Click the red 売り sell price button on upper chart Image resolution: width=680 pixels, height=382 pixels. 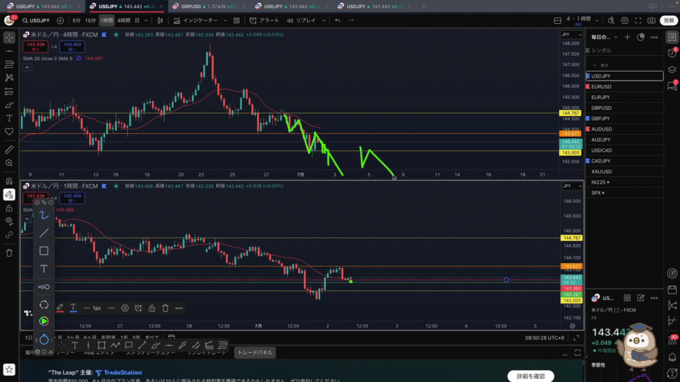(36, 46)
